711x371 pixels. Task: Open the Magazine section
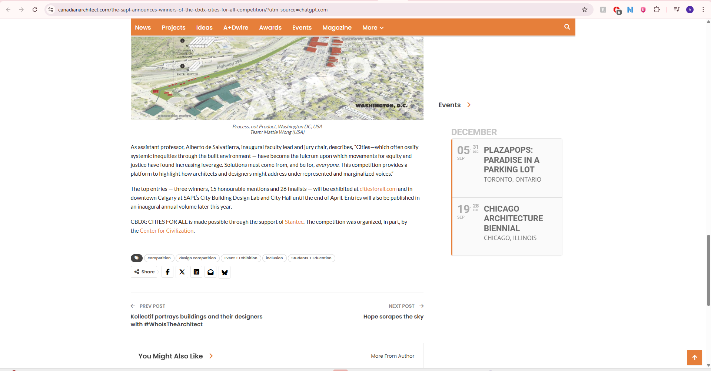[x=337, y=28]
